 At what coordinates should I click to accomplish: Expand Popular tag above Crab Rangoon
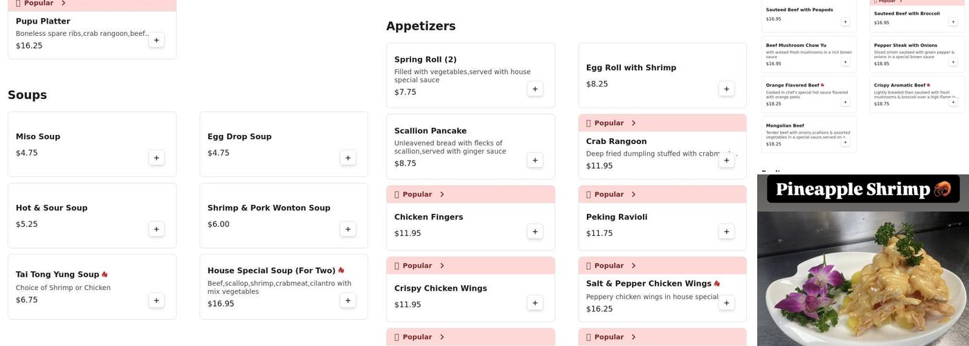click(633, 123)
